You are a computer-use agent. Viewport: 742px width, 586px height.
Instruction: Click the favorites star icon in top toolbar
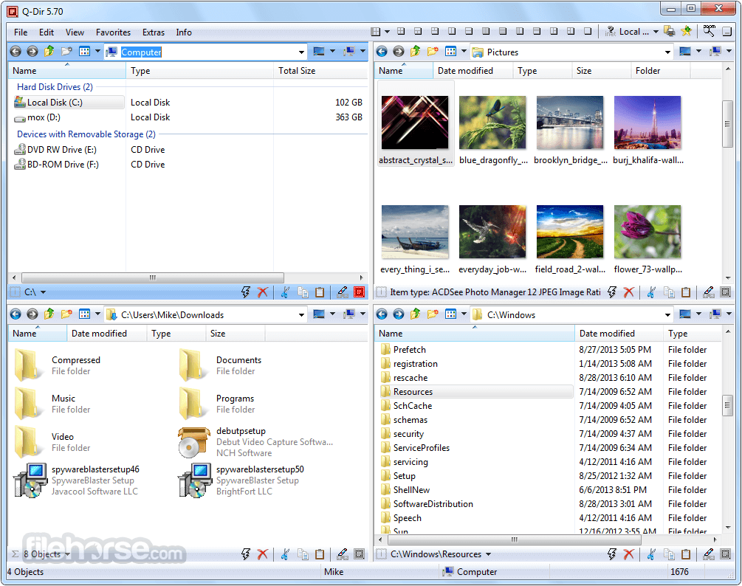click(x=687, y=31)
